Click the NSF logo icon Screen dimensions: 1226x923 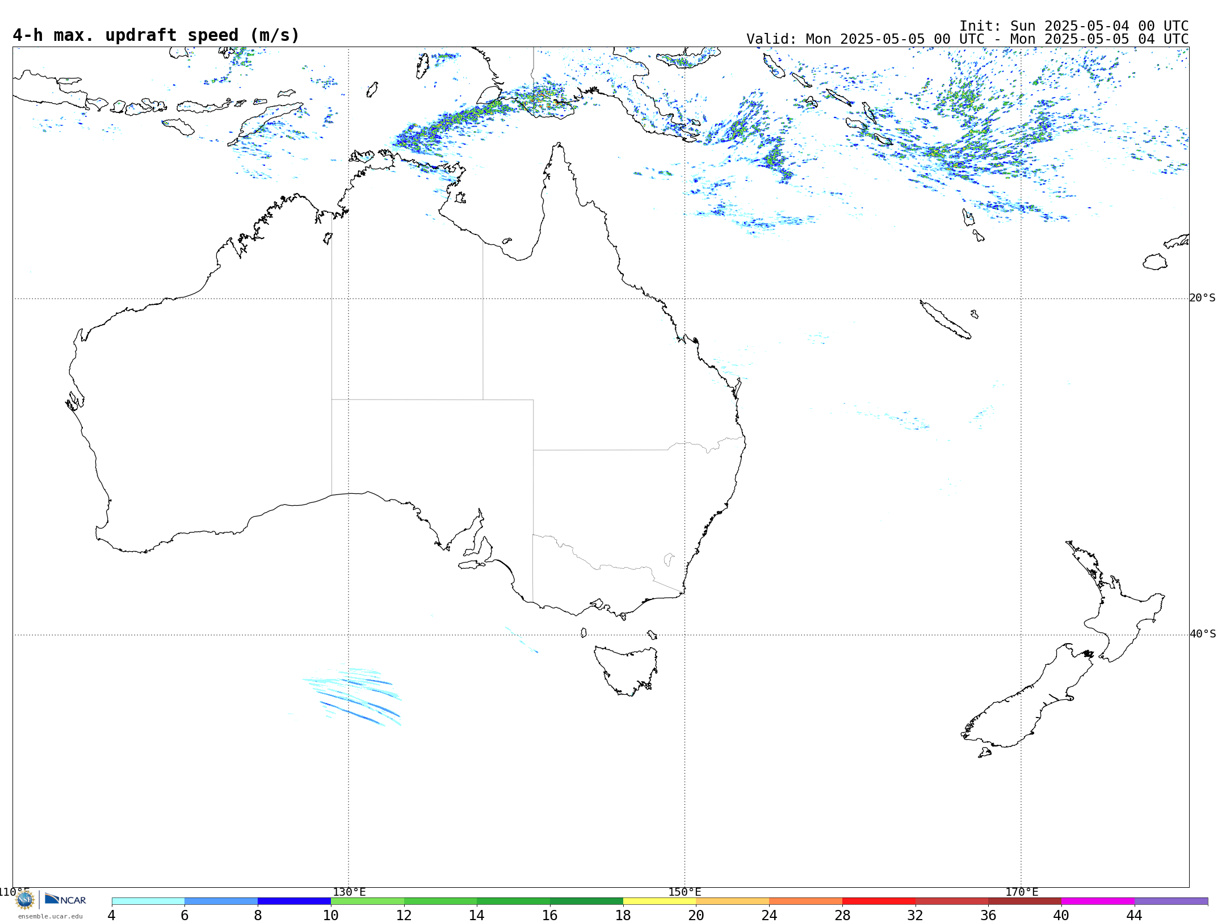pos(25,900)
